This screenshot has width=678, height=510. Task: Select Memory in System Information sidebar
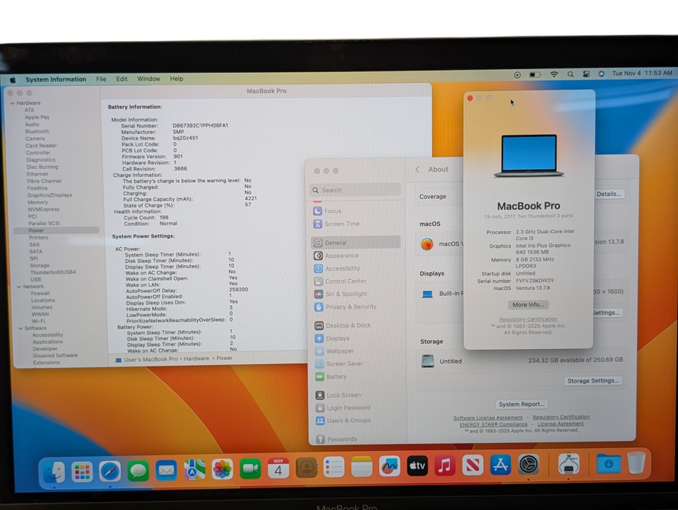[x=38, y=203]
